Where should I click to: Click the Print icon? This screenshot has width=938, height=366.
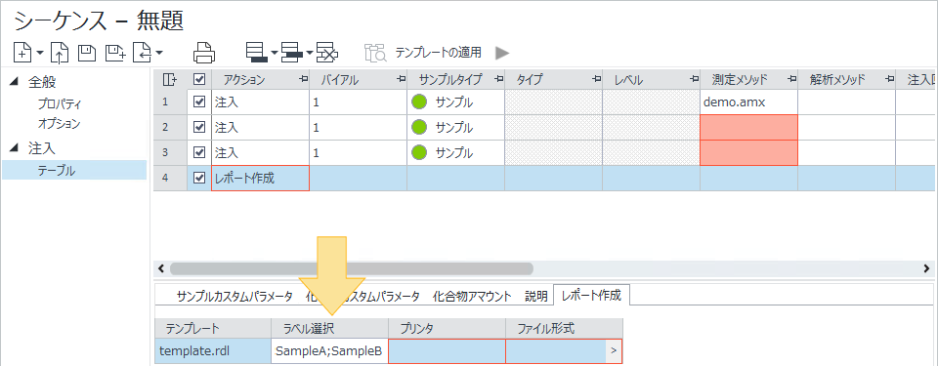point(204,53)
